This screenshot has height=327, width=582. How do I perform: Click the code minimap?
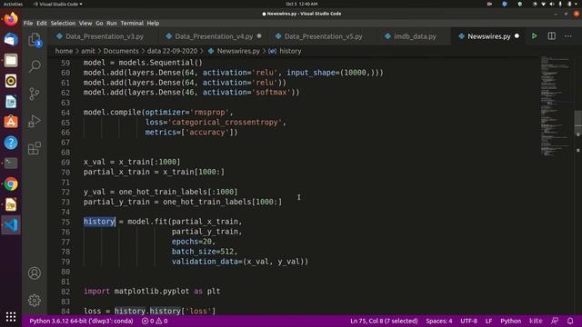click(556, 105)
